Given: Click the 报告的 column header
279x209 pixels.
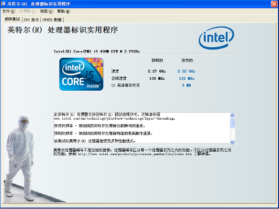Looking at the screenshot, I should [x=187, y=61].
